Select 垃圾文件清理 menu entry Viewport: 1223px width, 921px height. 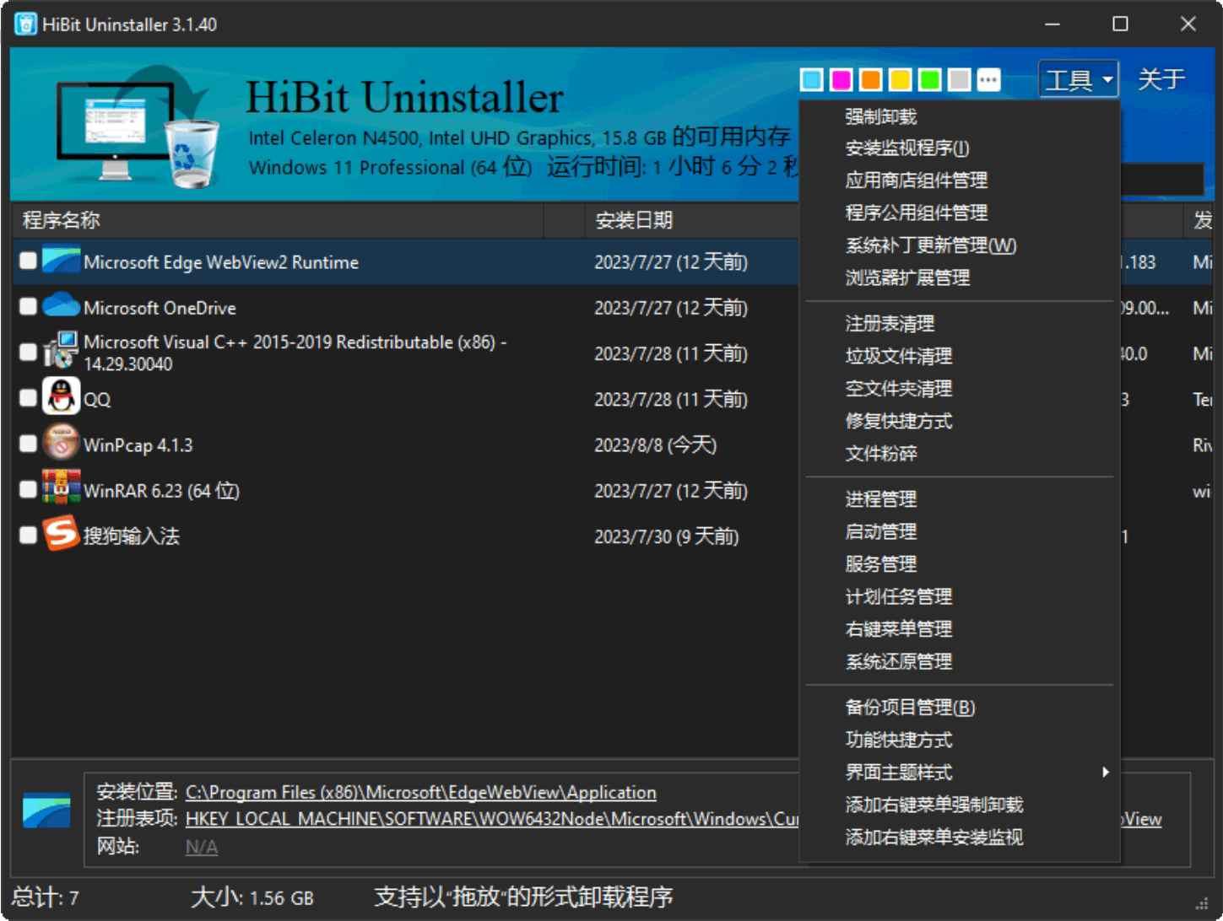point(899,356)
